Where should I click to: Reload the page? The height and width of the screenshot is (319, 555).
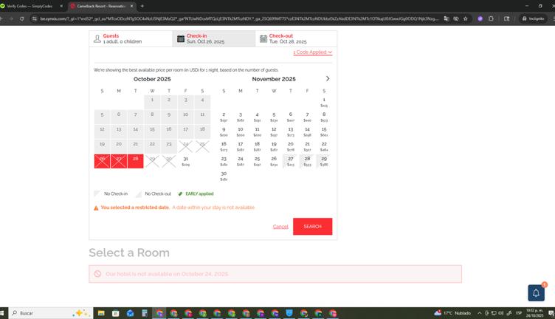[22, 18]
